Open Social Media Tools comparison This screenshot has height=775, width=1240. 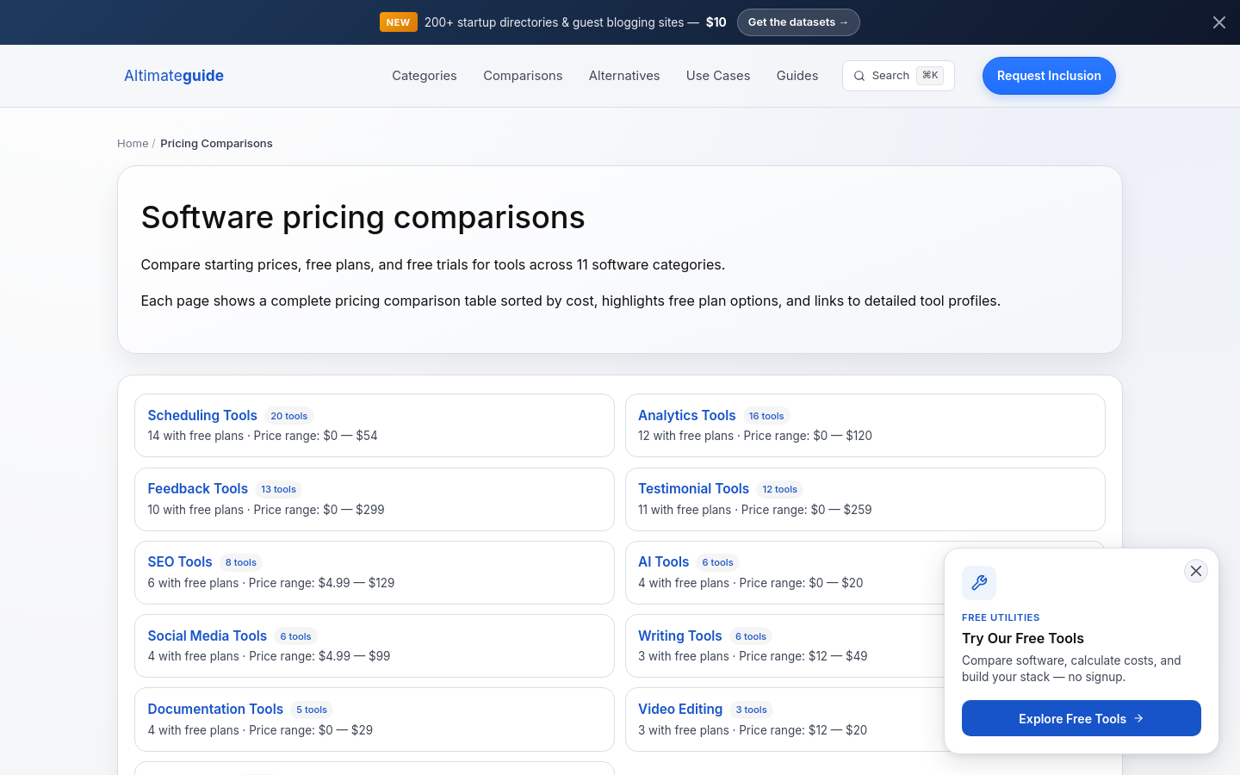(208, 636)
